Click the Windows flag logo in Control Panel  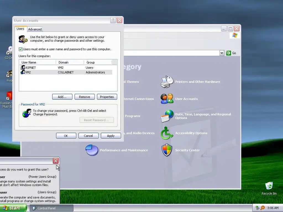point(235,35)
